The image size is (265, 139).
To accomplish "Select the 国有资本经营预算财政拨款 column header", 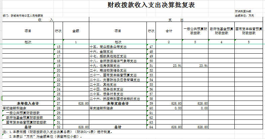I will click(x=249, y=31).
